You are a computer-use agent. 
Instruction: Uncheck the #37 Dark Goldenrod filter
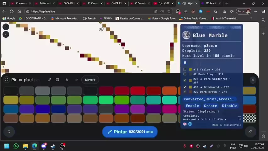pos(185,81)
